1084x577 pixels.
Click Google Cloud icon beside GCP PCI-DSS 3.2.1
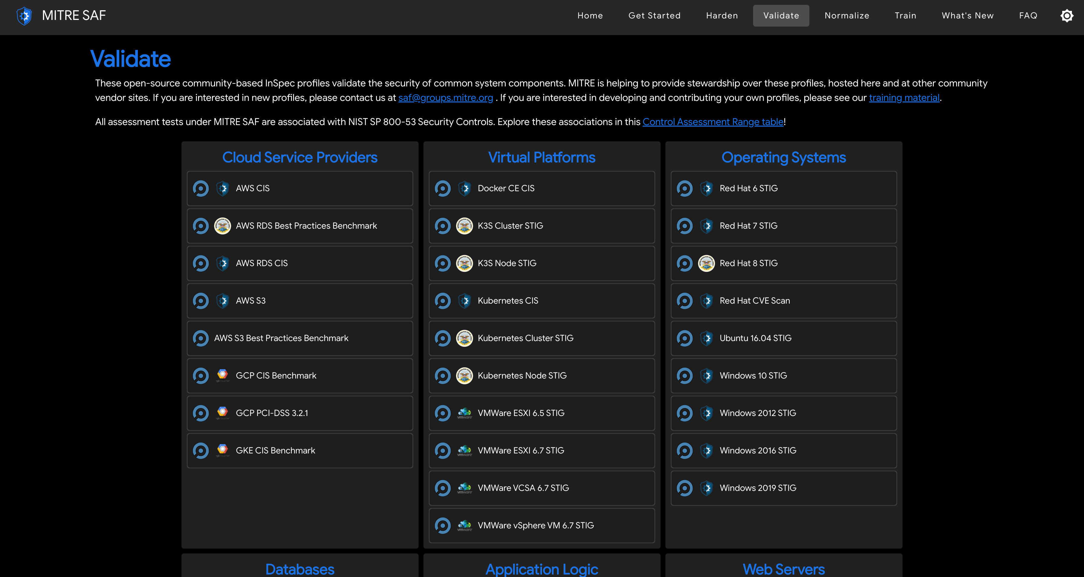pyautogui.click(x=223, y=413)
